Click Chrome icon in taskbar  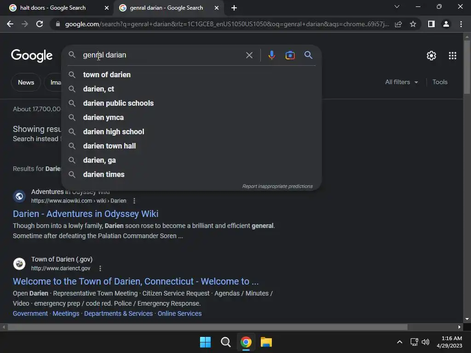click(246, 342)
